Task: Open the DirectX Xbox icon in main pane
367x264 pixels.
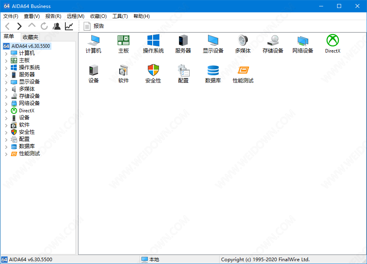Action: tap(333, 41)
